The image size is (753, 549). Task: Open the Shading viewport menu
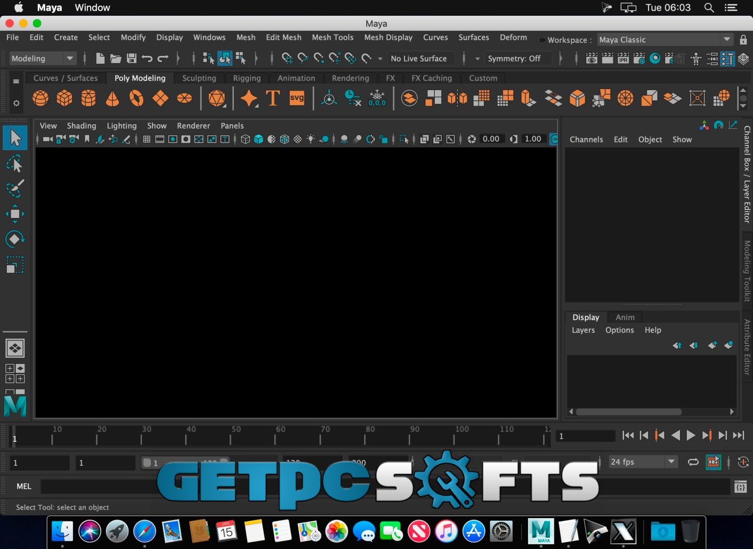point(81,126)
